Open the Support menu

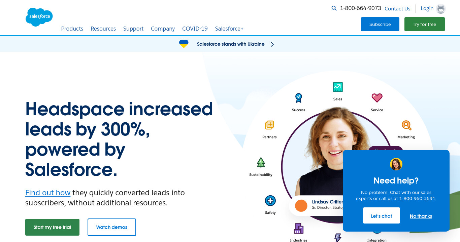(x=133, y=29)
